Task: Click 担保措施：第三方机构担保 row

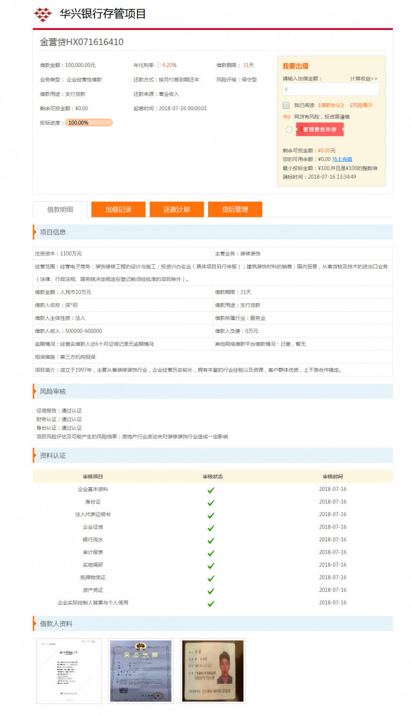Action: [x=213, y=356]
